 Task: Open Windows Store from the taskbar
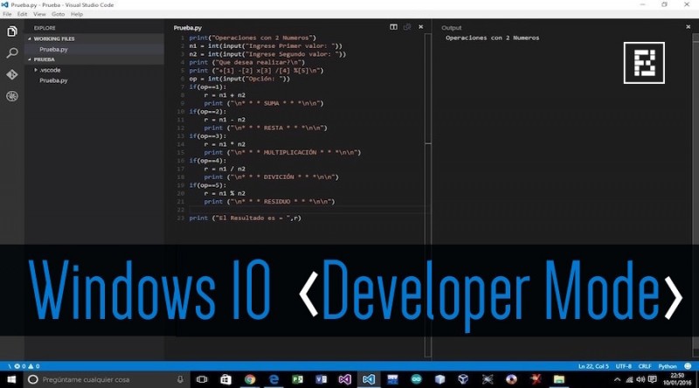(226, 379)
